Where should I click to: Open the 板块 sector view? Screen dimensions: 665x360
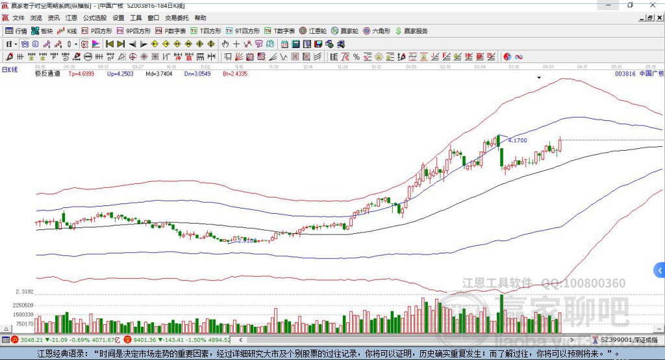pyautogui.click(x=42, y=31)
